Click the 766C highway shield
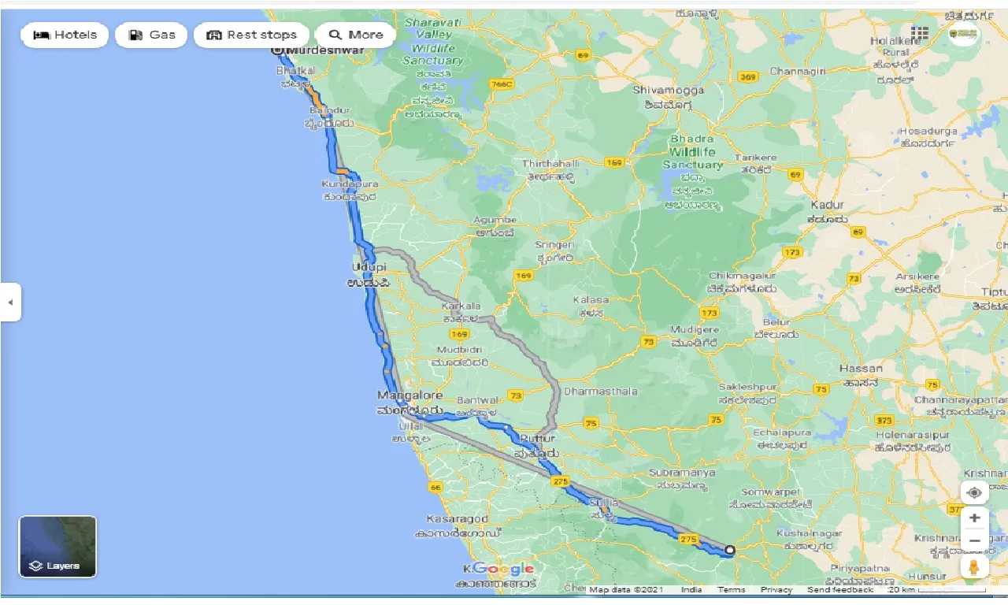The height and width of the screenshot is (605, 1008). (x=501, y=84)
